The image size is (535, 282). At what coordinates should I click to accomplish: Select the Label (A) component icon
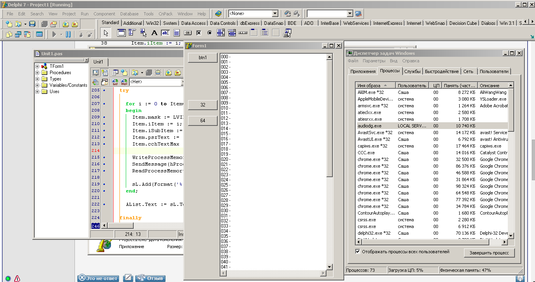154,33
